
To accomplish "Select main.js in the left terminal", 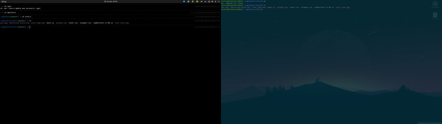I will coord(50,23).
